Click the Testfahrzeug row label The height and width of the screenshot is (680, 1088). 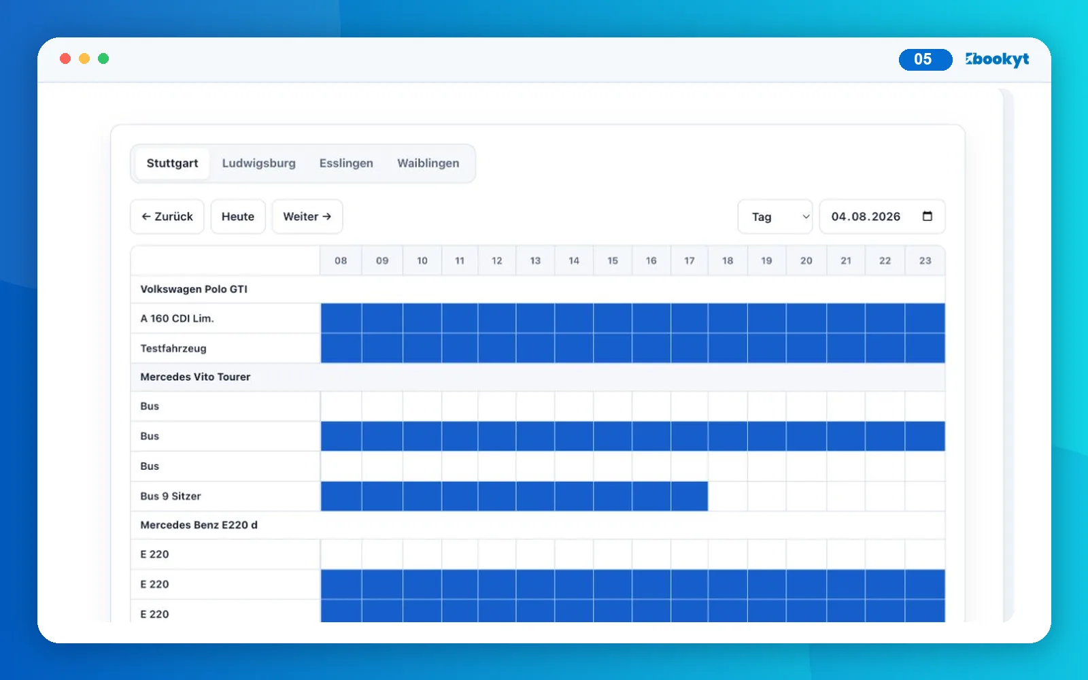click(173, 348)
